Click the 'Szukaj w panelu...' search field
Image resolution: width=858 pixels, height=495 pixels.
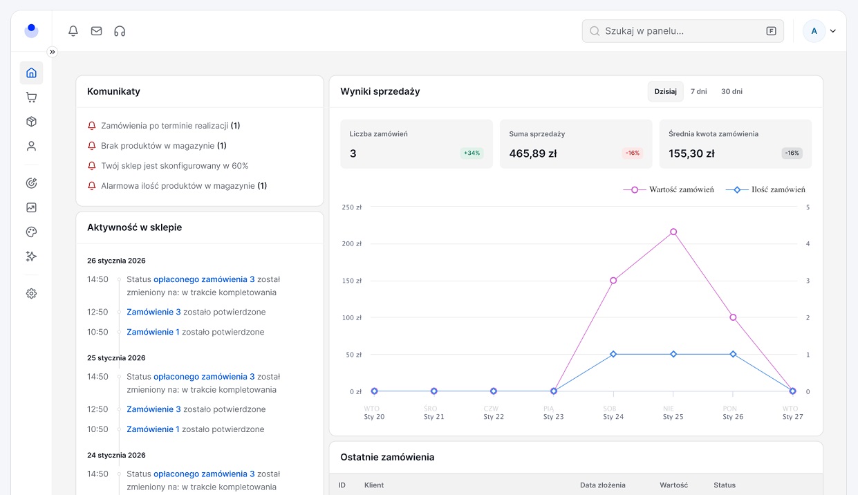683,31
